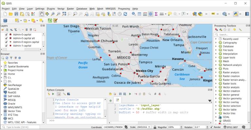Open the Vector menu

[x=61, y=8]
